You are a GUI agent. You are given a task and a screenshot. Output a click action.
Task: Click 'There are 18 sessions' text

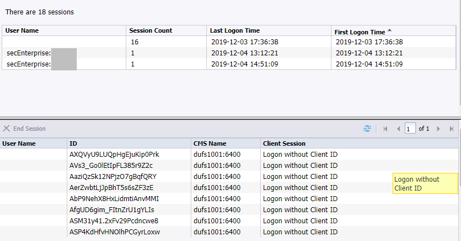click(39, 12)
